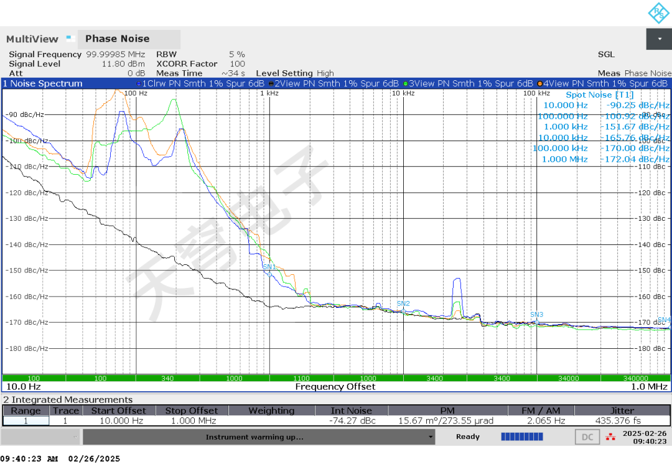Click the Meas Time ~34 s value

pyautogui.click(x=233, y=73)
